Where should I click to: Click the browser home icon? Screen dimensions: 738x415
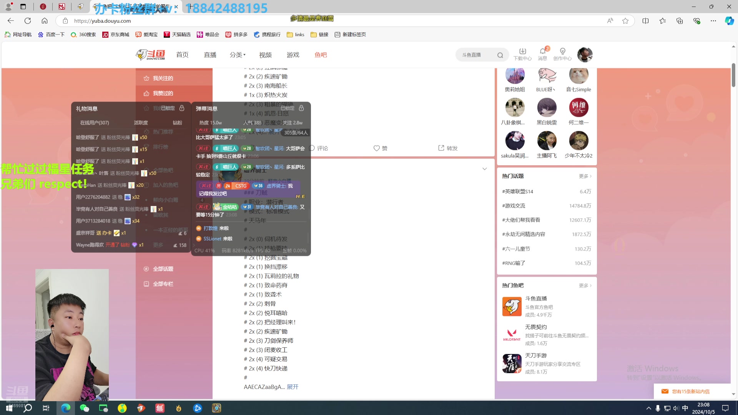click(x=45, y=21)
